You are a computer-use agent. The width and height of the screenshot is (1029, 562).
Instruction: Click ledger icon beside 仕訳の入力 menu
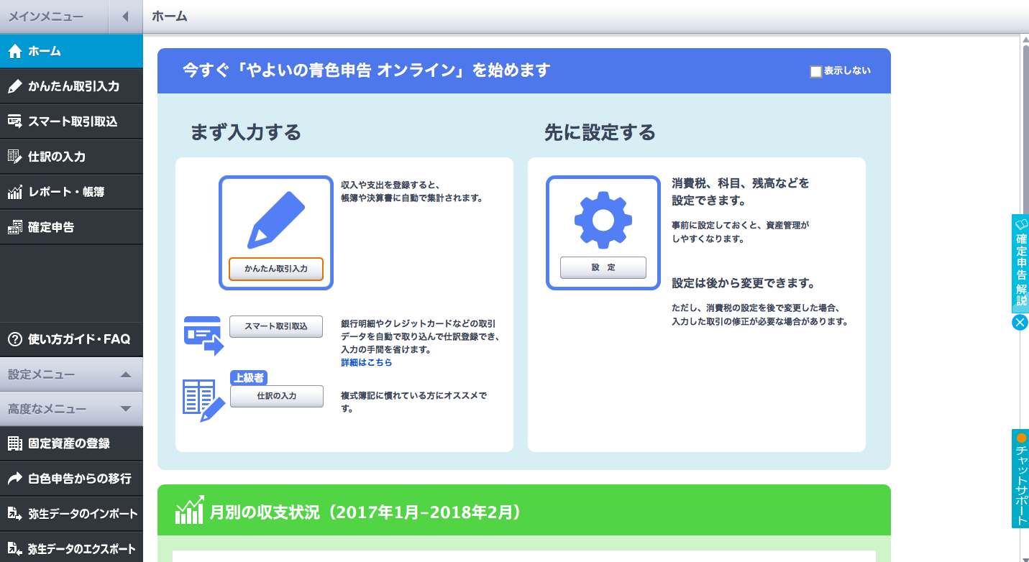(x=14, y=157)
